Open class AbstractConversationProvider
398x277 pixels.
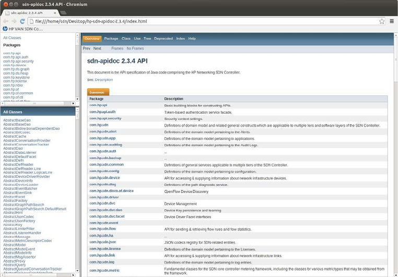(27, 140)
